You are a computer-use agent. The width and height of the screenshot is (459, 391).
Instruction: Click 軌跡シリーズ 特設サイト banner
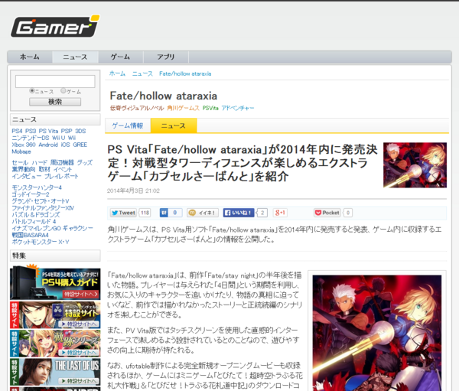(x=55, y=344)
